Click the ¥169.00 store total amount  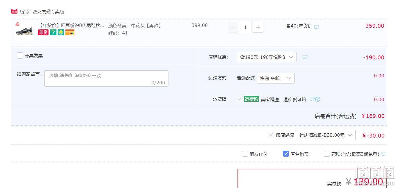[373, 116]
